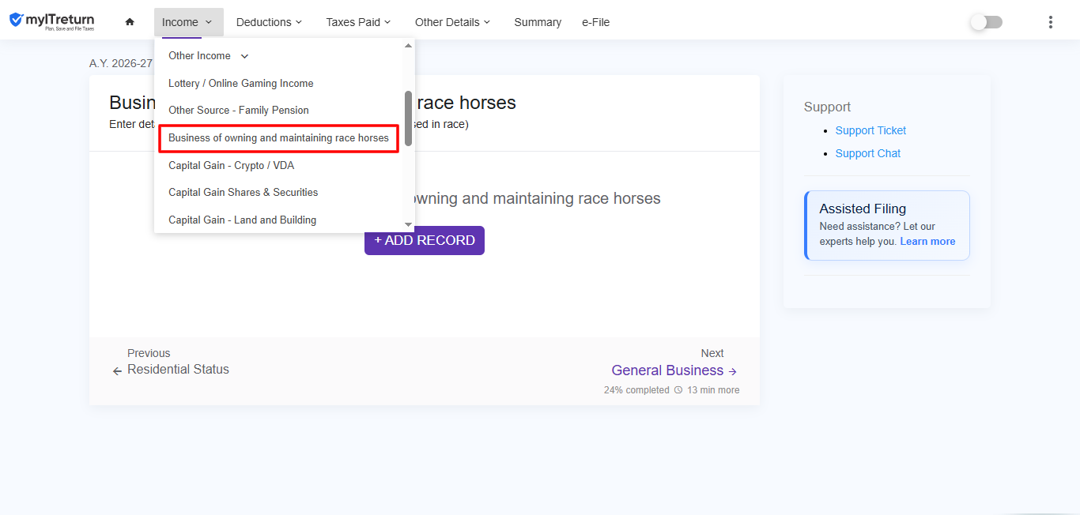
Task: Open Capital Gain - Crypto / VDA
Action: tap(231, 165)
